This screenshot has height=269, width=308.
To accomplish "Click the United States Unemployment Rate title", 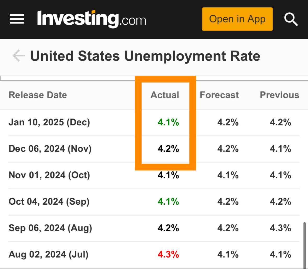I will 145,56.
